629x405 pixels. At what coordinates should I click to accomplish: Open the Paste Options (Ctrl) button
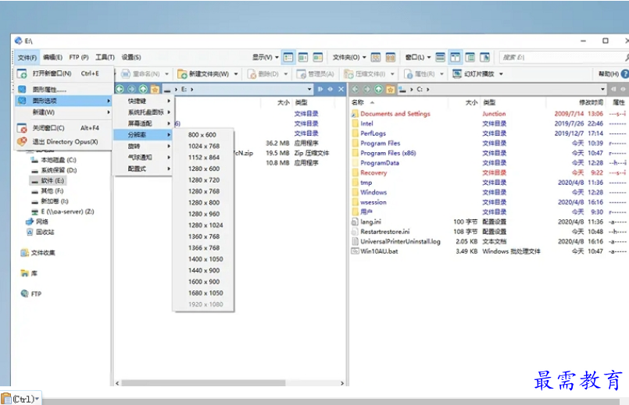(21, 399)
